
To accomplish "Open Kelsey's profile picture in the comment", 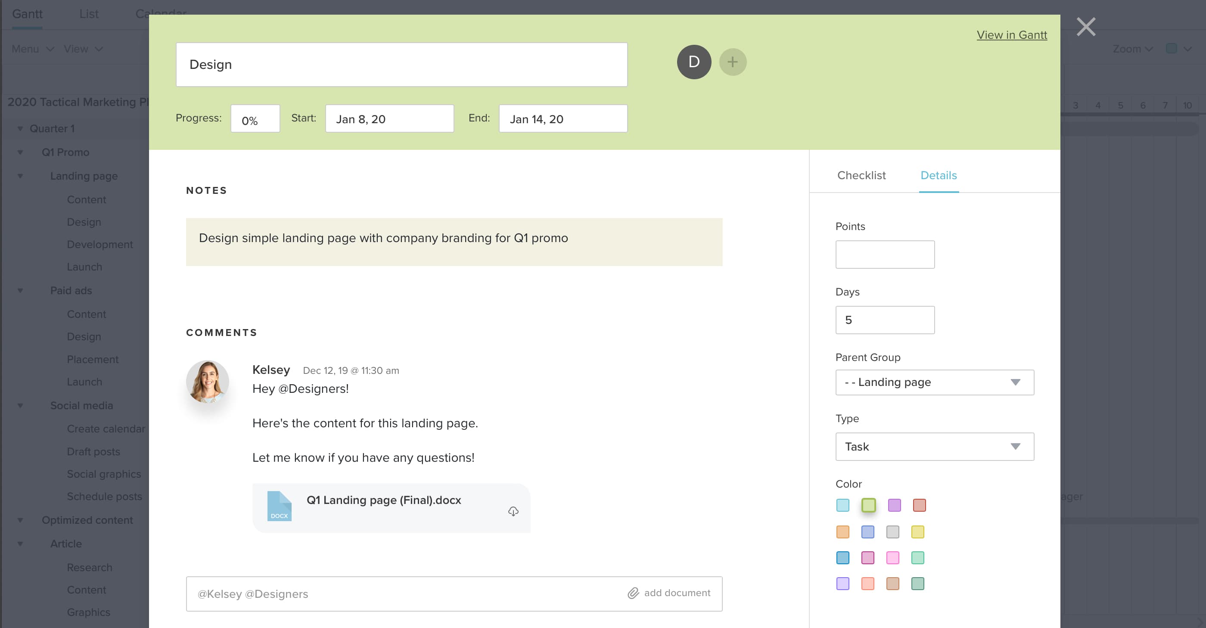I will pos(208,382).
